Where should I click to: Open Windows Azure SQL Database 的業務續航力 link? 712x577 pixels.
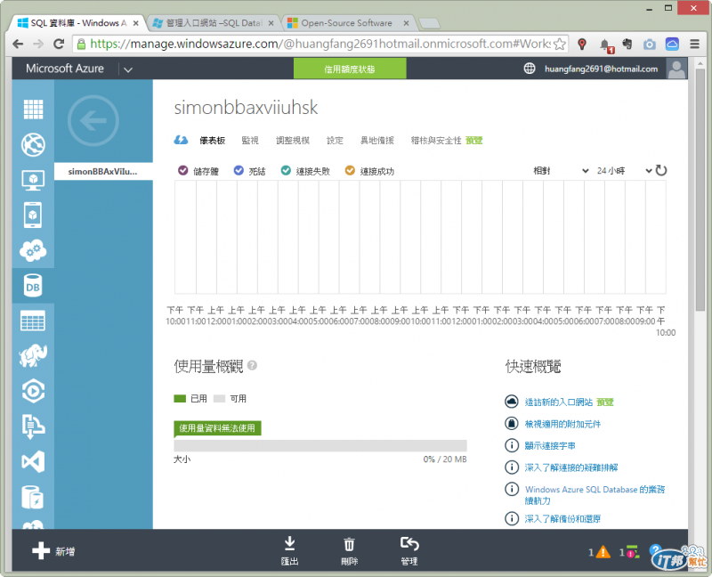(595, 495)
